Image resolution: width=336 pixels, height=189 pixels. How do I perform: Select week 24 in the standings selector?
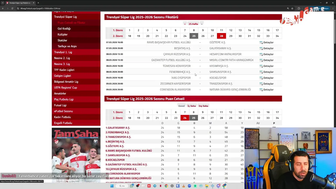185,118
